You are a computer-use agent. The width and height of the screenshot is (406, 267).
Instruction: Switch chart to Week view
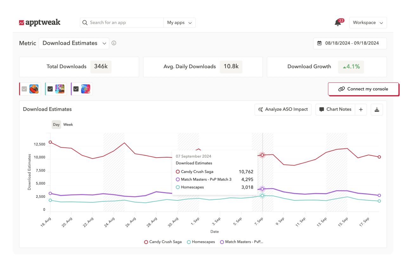(68, 125)
